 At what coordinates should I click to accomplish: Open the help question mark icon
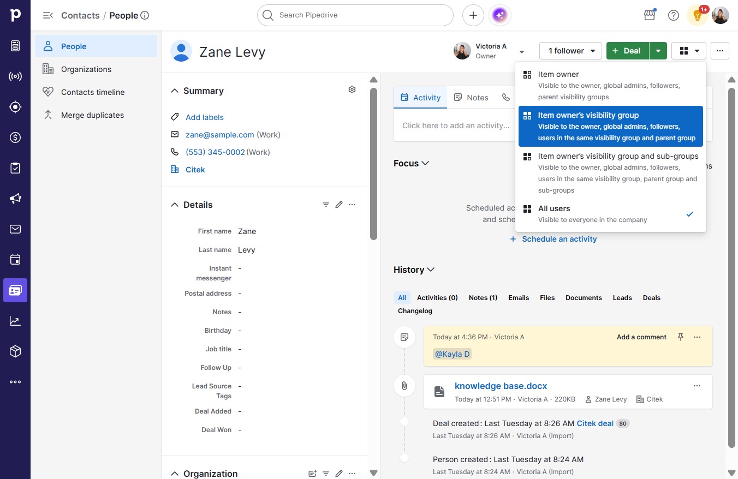click(674, 15)
